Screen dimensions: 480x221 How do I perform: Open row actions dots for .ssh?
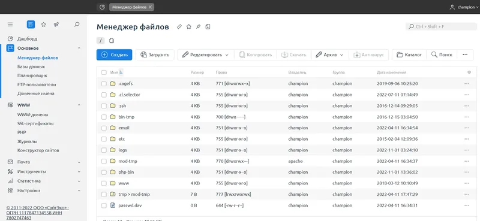point(467,106)
